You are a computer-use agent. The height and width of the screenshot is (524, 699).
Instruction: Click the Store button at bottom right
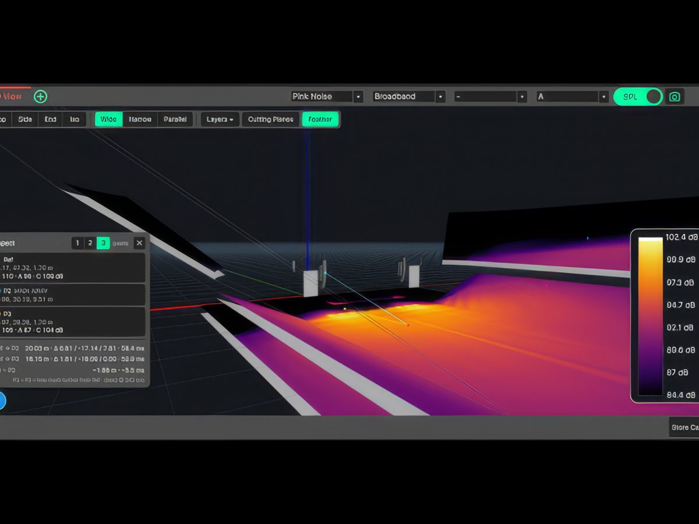tap(684, 427)
